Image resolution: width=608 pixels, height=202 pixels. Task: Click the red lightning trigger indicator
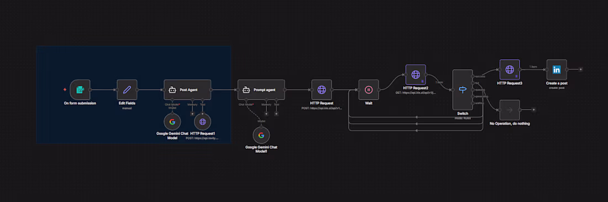(65, 90)
